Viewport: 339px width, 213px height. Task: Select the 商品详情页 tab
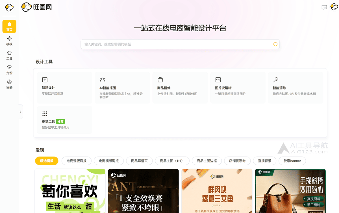tap(139, 161)
